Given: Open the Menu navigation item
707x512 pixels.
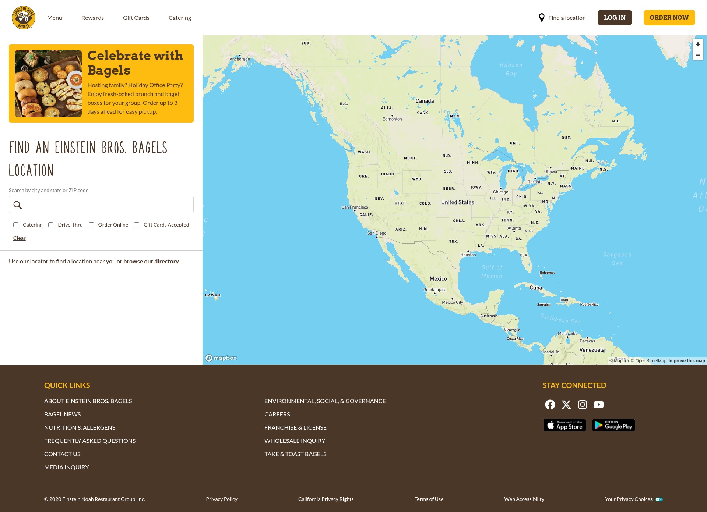Looking at the screenshot, I should click(54, 18).
